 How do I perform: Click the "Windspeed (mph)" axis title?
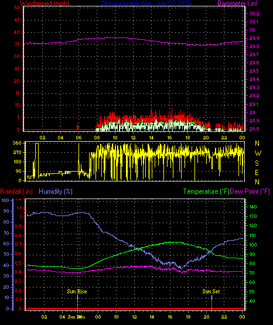click(45, 4)
